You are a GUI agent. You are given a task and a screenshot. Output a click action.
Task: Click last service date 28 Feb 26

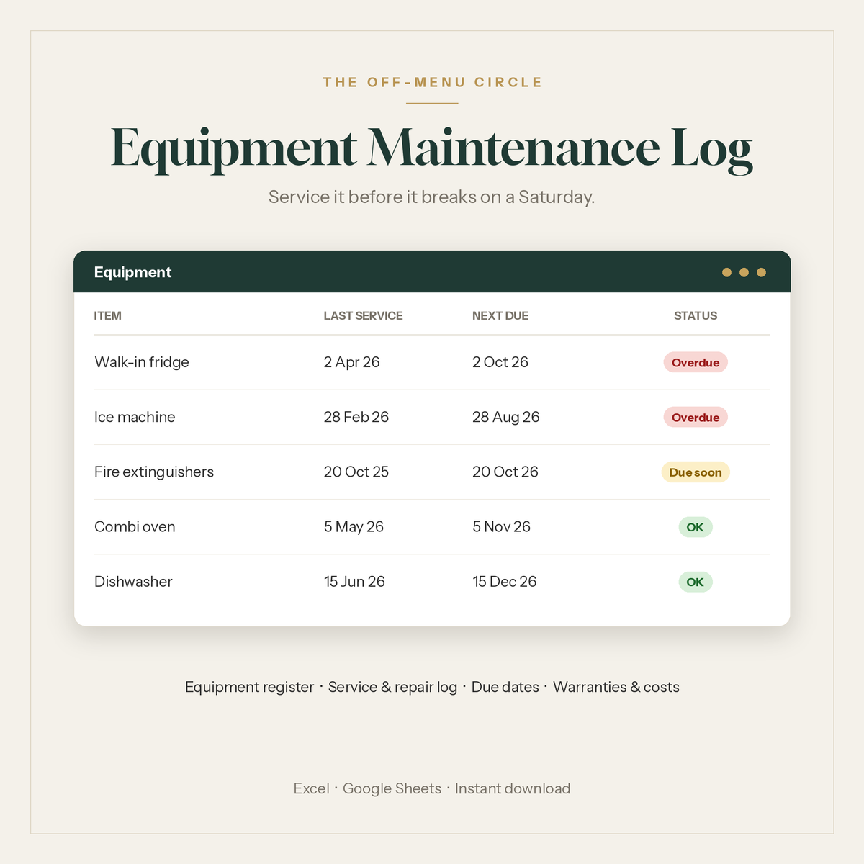356,417
